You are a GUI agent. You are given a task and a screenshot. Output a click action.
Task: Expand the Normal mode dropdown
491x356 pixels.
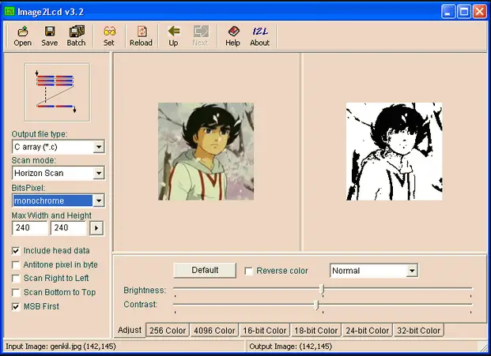pyautogui.click(x=412, y=271)
